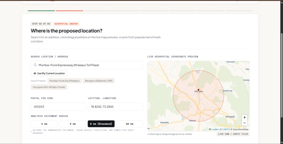Viewport: 283px width, 144px height.
Task: Click the Tamnath label on map
Action: point(230,62)
